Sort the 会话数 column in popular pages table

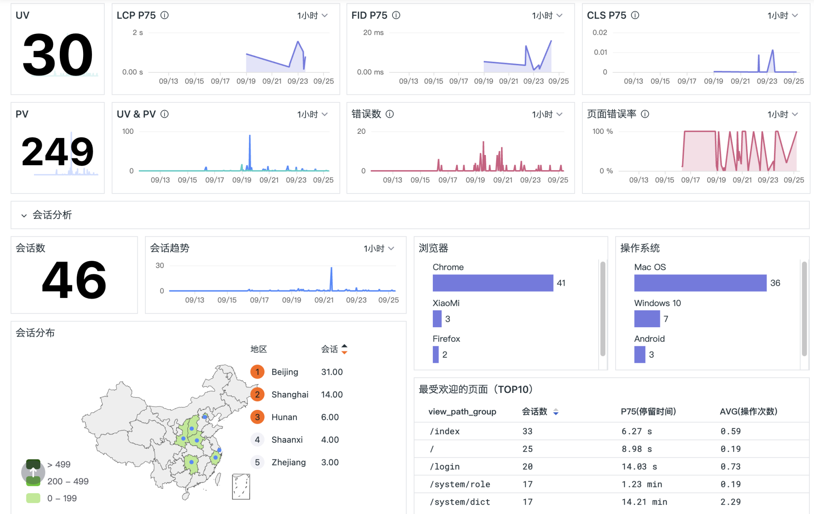(555, 411)
